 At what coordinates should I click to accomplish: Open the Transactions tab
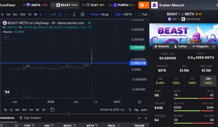7,118
